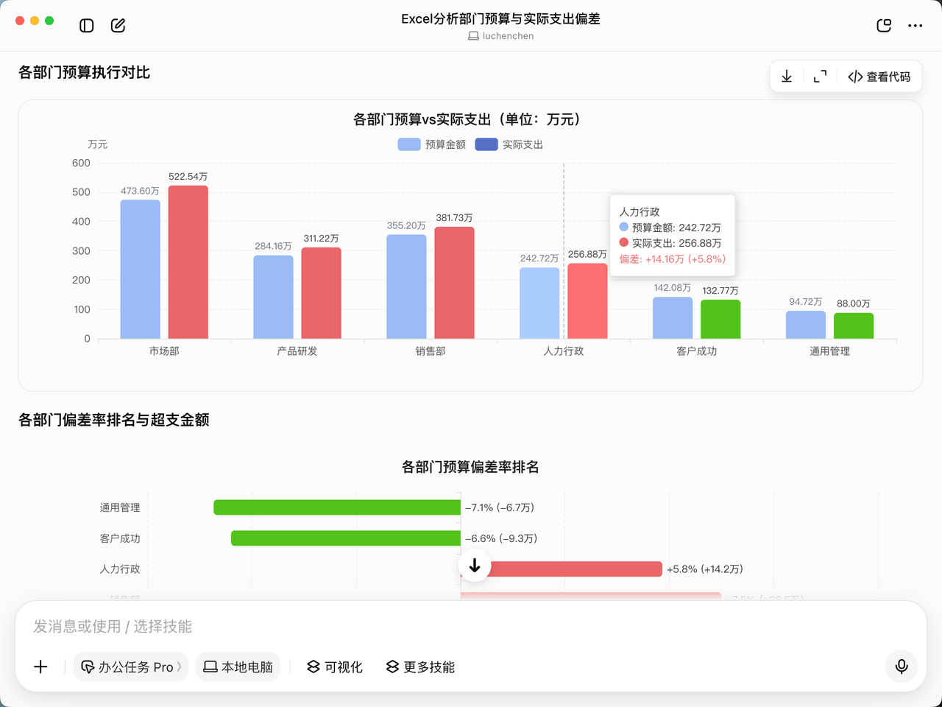Viewport: 942px width, 707px height.
Task: Open the three-dot more options menu
Action: point(915,26)
